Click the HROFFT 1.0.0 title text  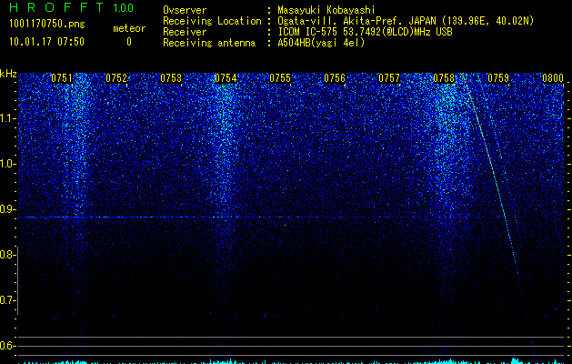(x=72, y=7)
